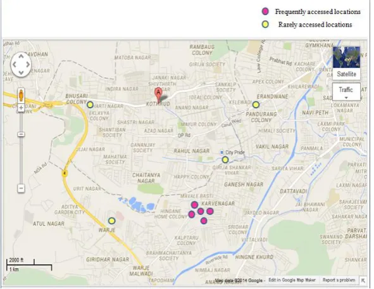Click the highway 4 shield icon
Viewport: 374px width, 289px height.
click(65, 173)
